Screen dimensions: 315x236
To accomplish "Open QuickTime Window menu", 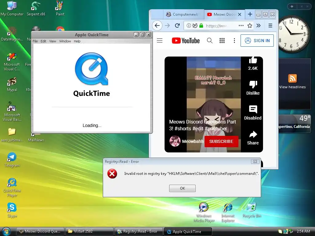I will click(x=65, y=41).
